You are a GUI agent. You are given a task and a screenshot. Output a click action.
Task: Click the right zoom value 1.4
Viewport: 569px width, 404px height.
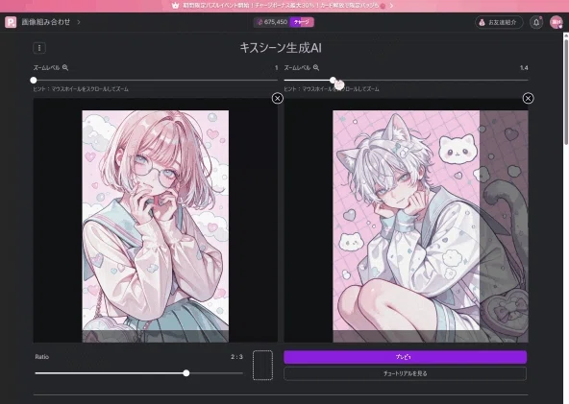524,68
